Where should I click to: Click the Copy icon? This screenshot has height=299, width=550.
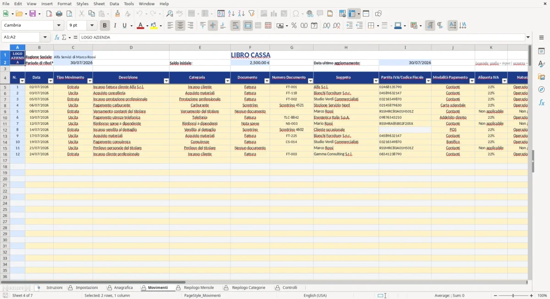(x=91, y=14)
